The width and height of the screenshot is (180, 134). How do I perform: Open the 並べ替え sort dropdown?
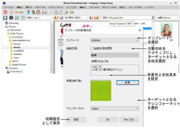coord(81,18)
